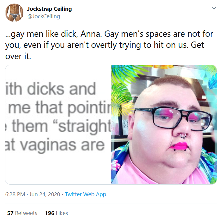Open the selfie photo with glasses
The width and height of the screenshot is (222, 221).
pyautogui.click(x=164, y=125)
